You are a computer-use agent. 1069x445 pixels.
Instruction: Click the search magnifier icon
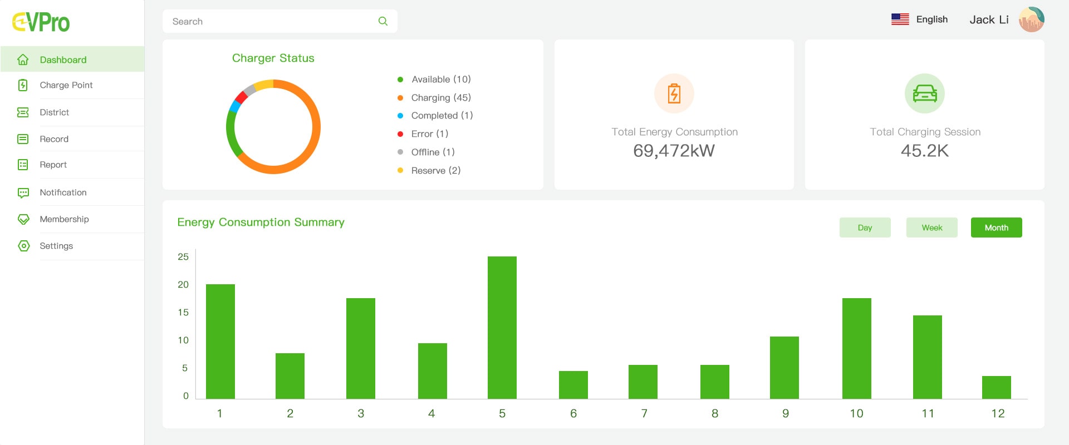pyautogui.click(x=383, y=21)
